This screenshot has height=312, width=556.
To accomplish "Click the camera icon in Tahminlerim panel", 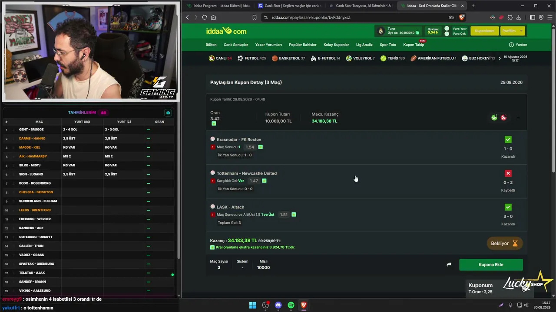I will 168,113.
